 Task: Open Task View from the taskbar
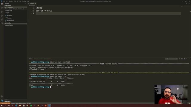click(x=13, y=106)
